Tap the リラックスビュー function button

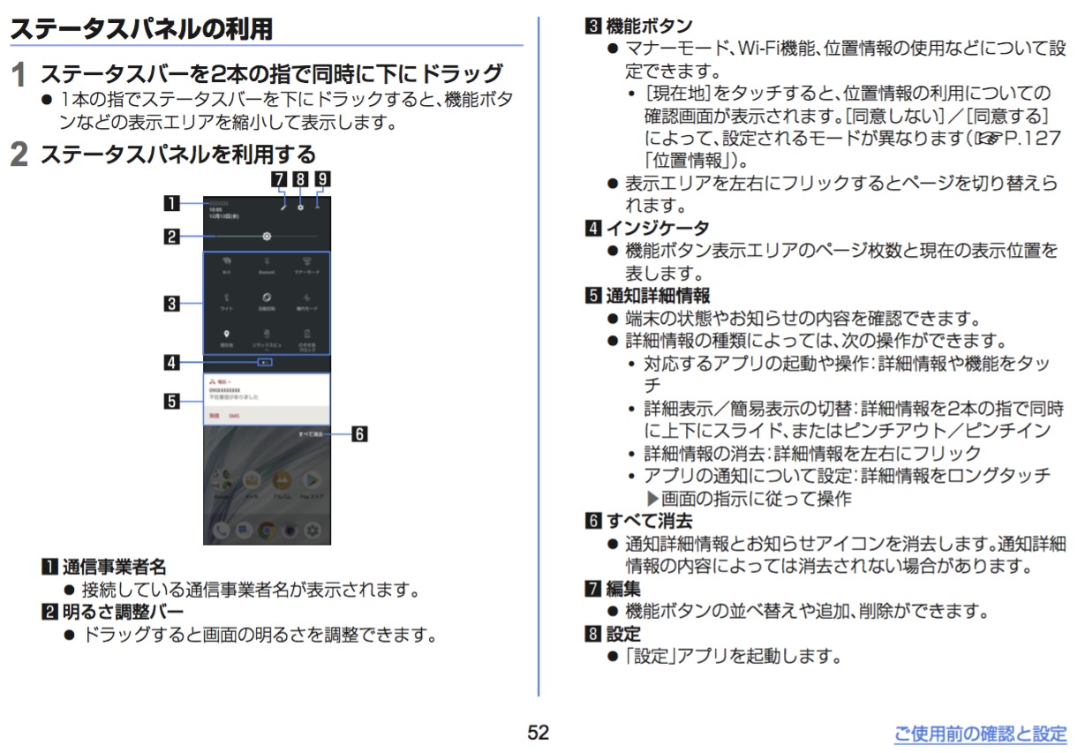click(x=267, y=336)
